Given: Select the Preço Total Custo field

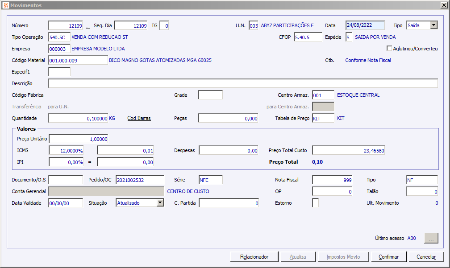Looking at the screenshot, I should pyautogui.click(x=348, y=150).
